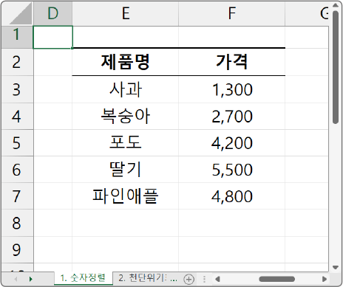Click the sheet tab next arrow
This screenshot has height=287, width=343.
[31, 279]
